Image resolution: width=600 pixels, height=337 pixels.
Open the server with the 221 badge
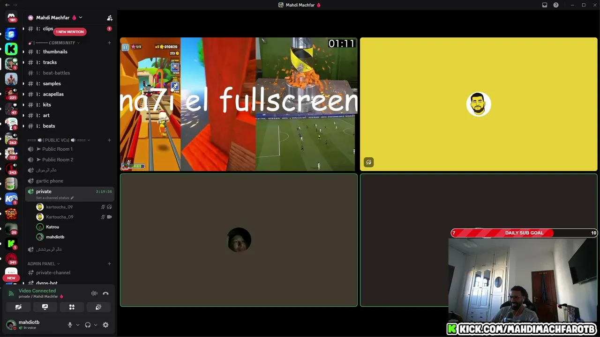click(11, 94)
